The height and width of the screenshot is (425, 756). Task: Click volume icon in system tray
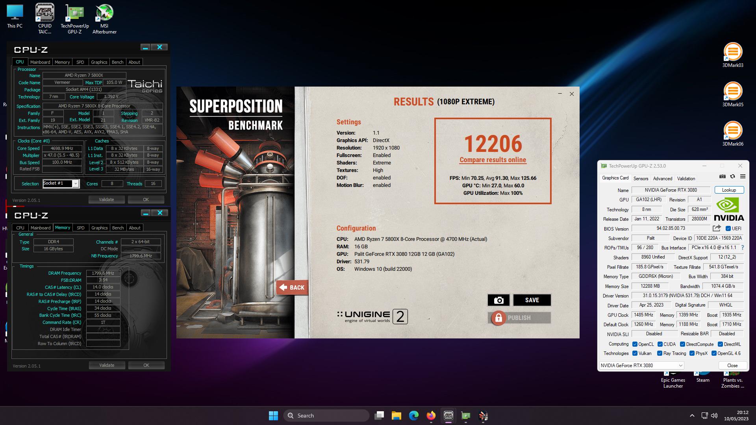tap(714, 416)
